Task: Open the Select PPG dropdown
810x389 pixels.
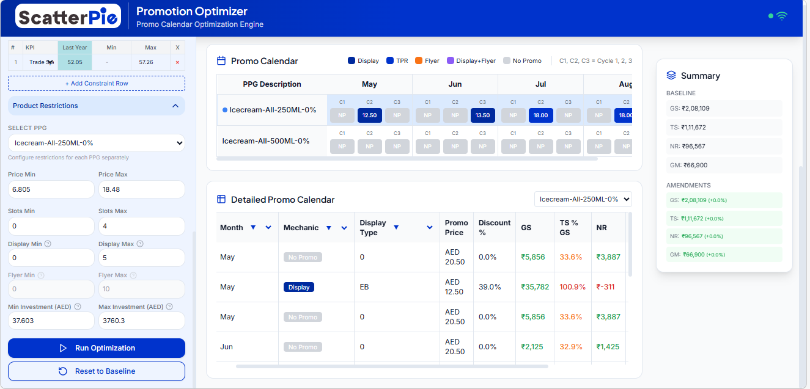Action: (x=97, y=143)
